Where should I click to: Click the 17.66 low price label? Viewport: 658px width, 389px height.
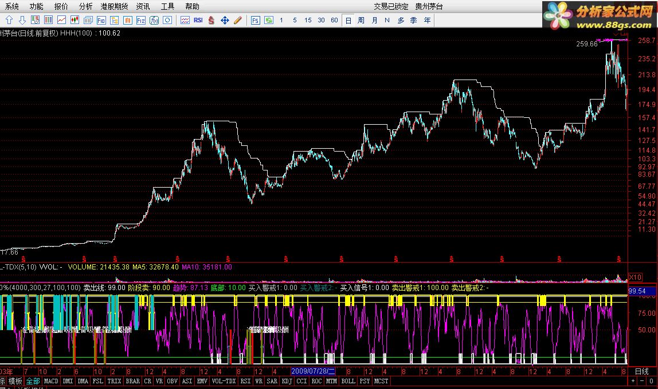pyautogui.click(x=10, y=252)
